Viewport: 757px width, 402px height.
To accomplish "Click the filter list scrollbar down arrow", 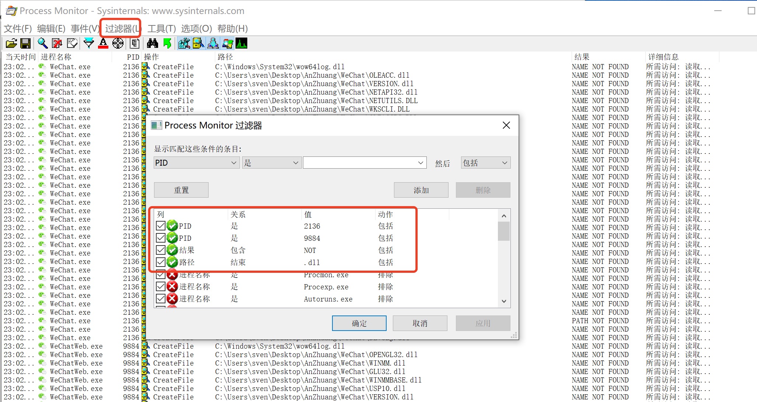I will coord(504,301).
